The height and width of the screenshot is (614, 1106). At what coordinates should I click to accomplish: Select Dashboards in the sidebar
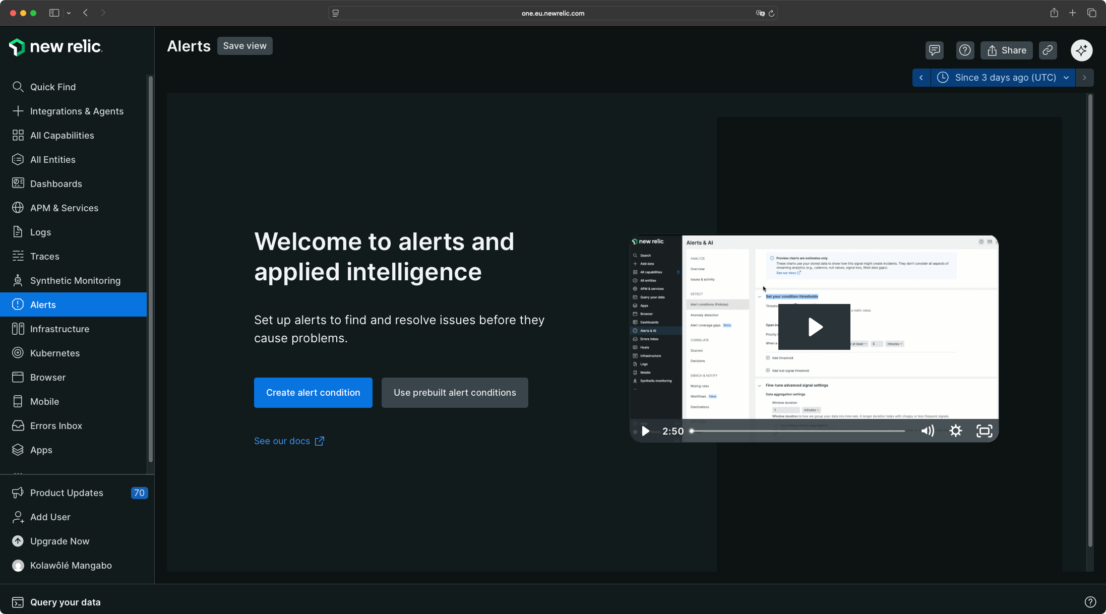point(56,183)
